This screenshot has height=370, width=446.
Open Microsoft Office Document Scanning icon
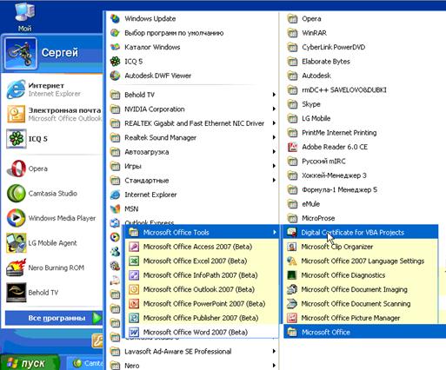tap(292, 304)
